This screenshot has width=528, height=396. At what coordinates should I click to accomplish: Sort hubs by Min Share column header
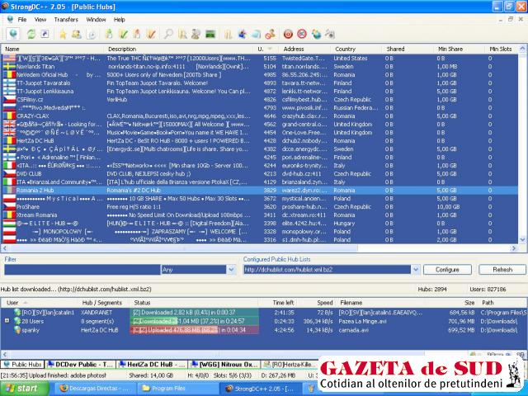coord(458,49)
